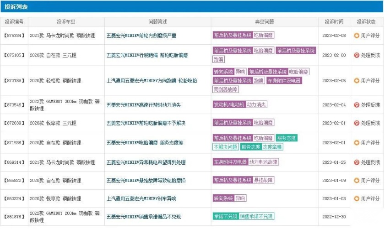Click the 雨刮器故障 tag in row 873789
Screen dimensions: 390x229
click(226, 89)
